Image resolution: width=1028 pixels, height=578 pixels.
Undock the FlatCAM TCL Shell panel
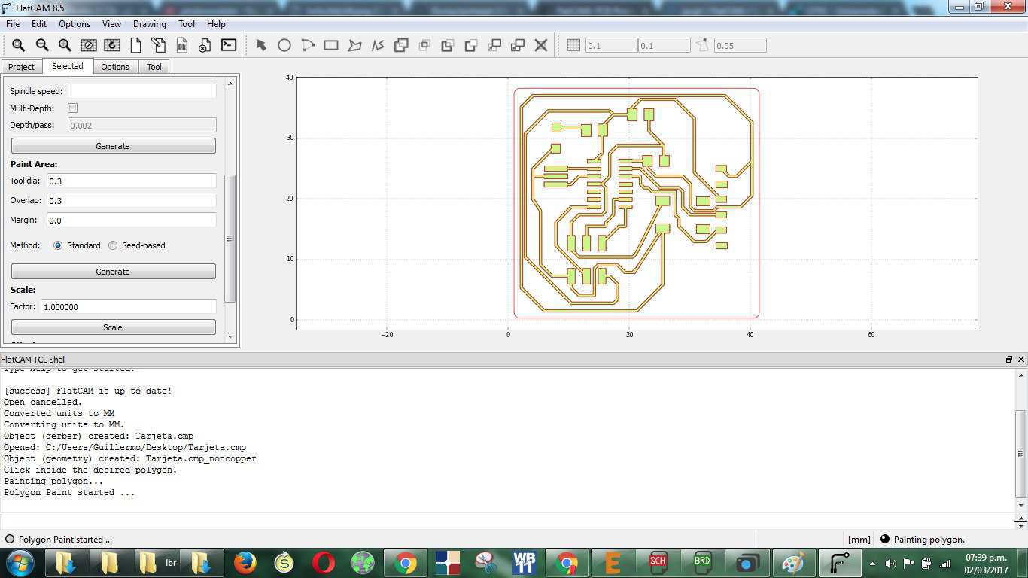coord(1009,360)
